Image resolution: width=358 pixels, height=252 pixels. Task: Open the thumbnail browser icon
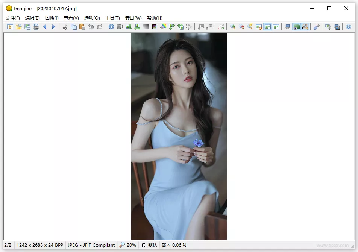click(10, 27)
